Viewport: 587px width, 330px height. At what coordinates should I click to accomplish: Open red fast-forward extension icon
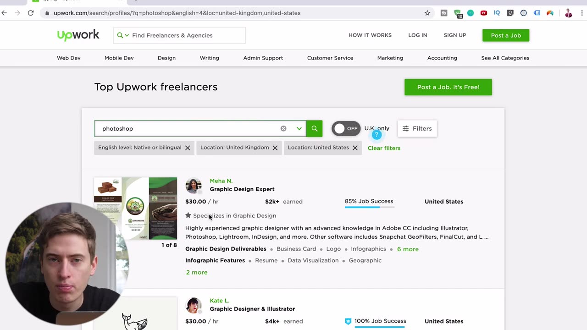tap(484, 13)
